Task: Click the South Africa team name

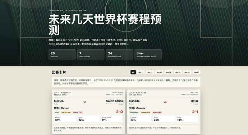Action: point(115,101)
